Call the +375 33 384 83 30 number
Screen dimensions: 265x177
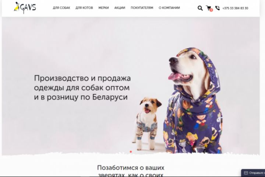235,8
